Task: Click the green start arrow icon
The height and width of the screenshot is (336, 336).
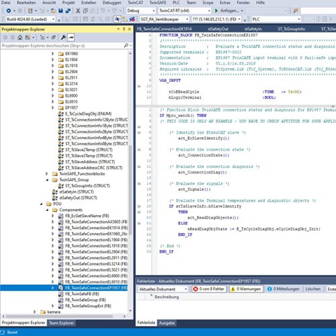Action: pos(216,11)
